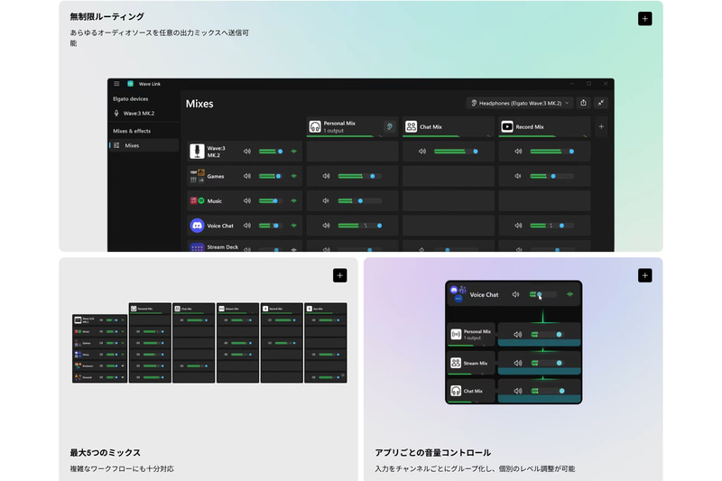Click the share icon beside the Headphones dropdown
This screenshot has width=722, height=481.
[x=583, y=103]
